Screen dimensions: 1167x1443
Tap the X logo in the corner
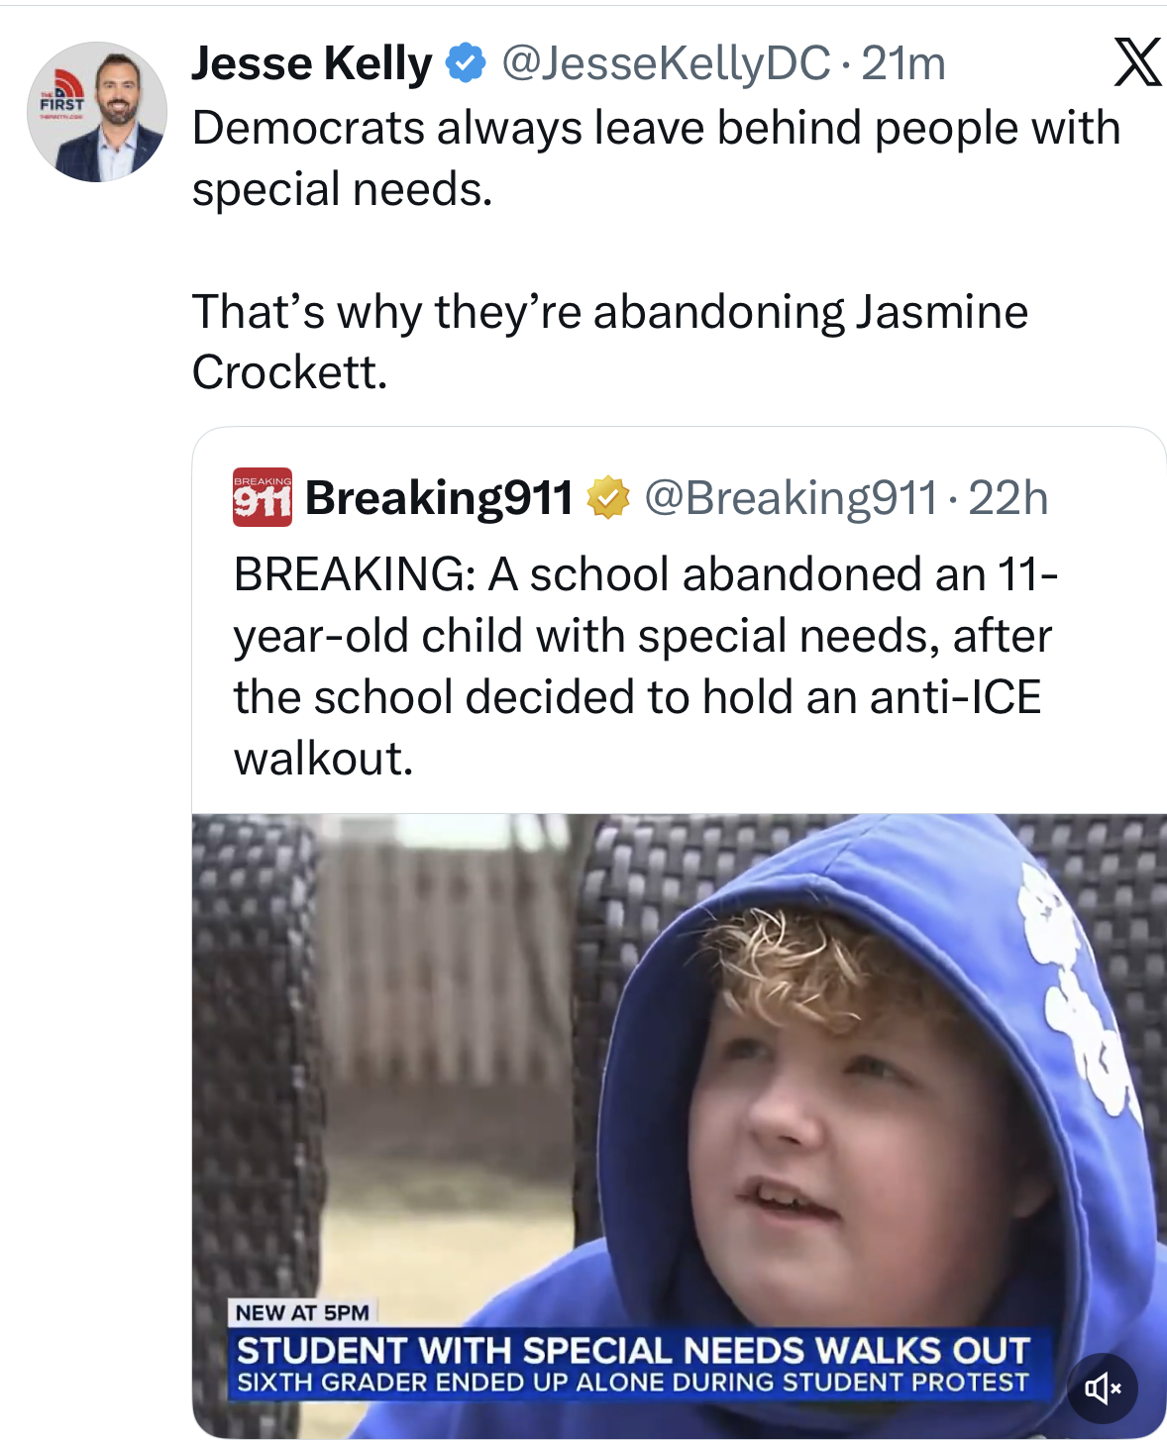coord(1137,62)
